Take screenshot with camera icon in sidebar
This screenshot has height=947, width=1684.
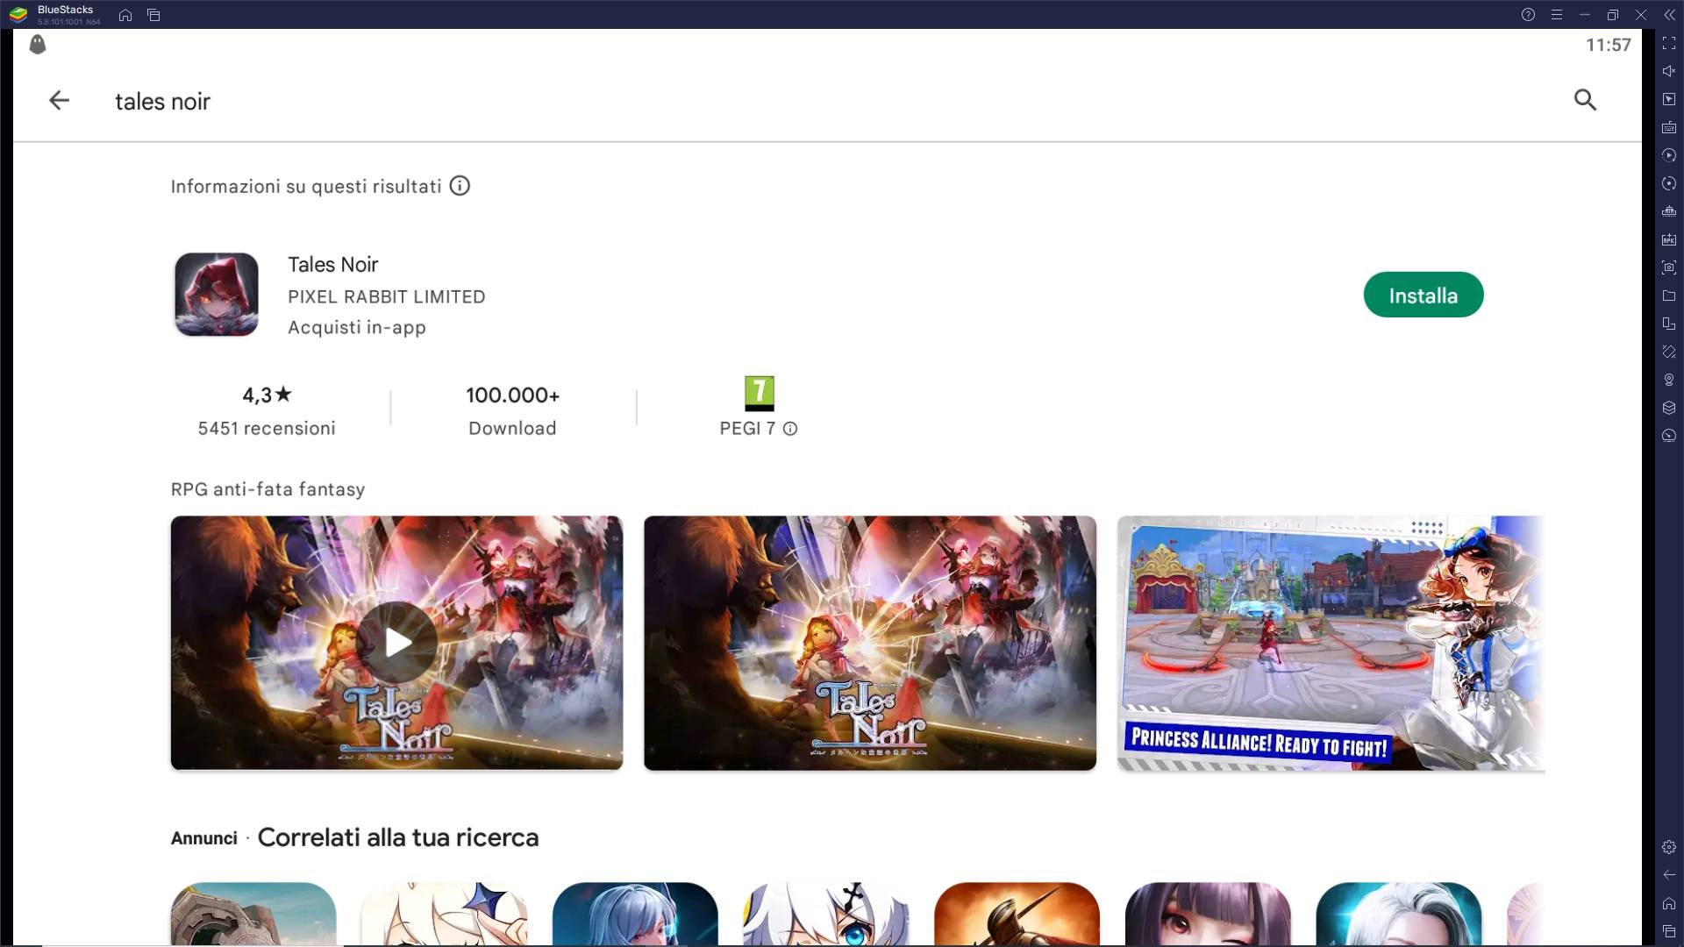click(x=1668, y=267)
